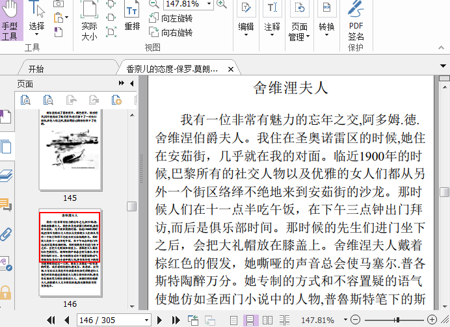Screen dimensions: 450x327
Task: Click the 重排 reflow button
Action: click(132, 17)
